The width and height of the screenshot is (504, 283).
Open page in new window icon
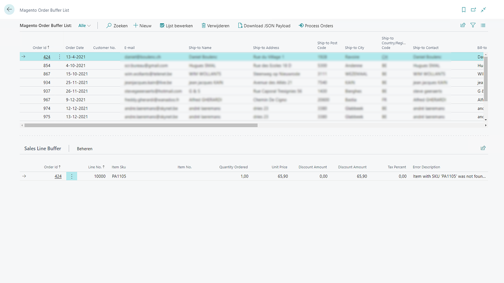(473, 10)
